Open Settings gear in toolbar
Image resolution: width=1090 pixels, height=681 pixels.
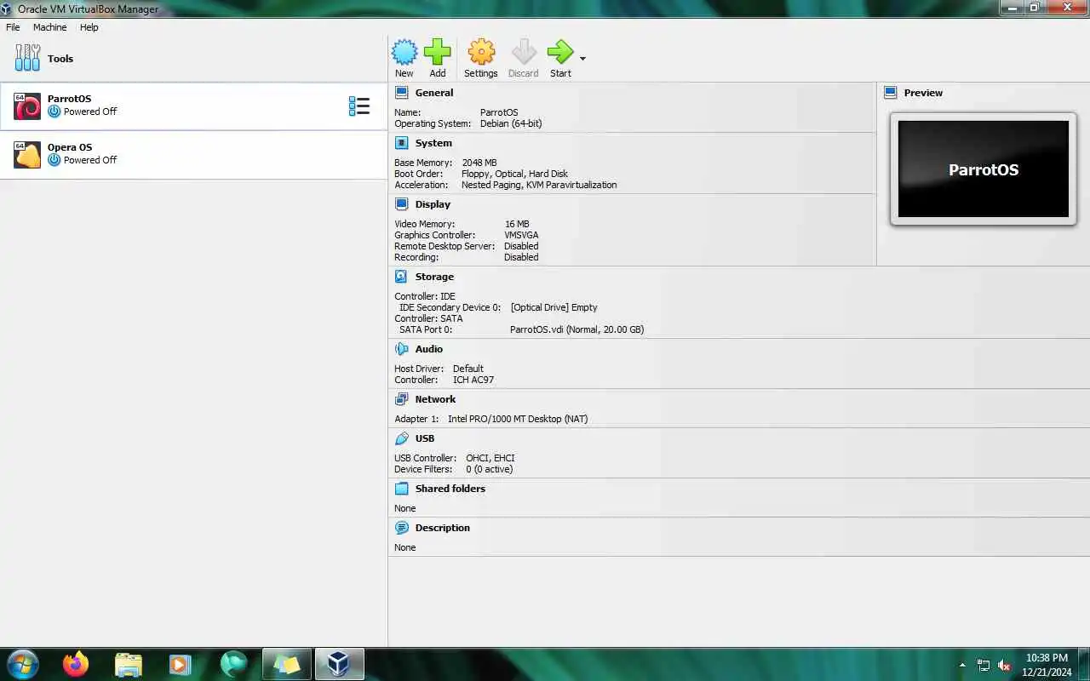481,53
